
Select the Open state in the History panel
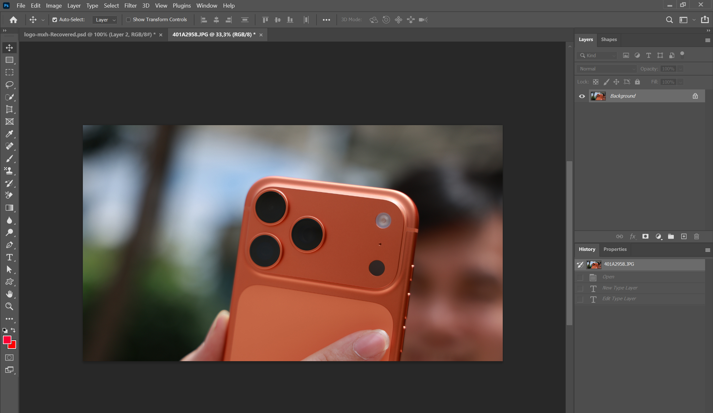pos(608,277)
